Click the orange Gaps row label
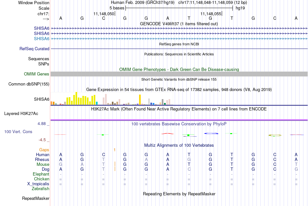Screen dimensions: 308x206 pos(44,150)
